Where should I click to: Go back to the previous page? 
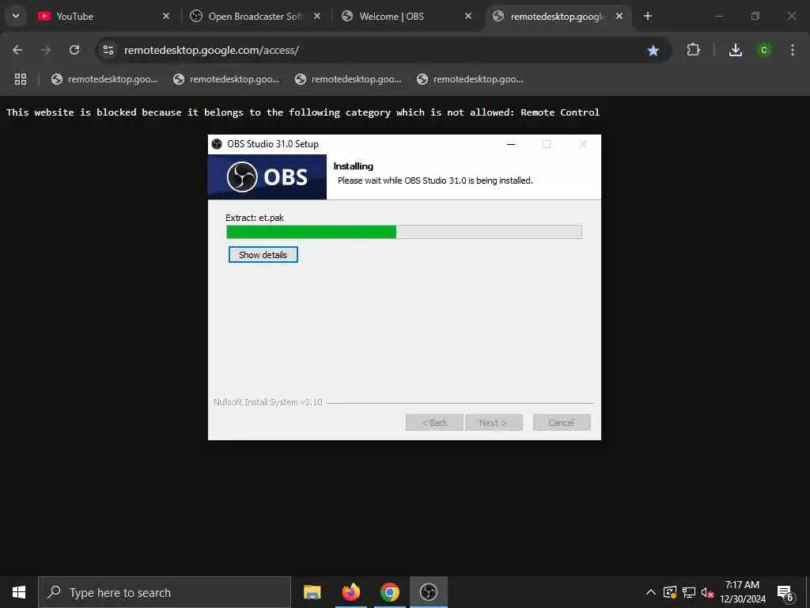pyautogui.click(x=17, y=50)
